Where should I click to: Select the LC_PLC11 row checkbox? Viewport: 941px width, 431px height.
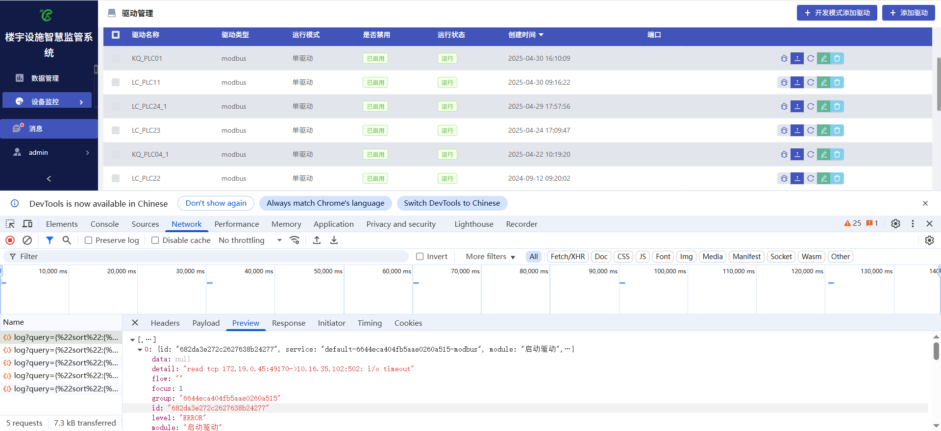[x=116, y=82]
